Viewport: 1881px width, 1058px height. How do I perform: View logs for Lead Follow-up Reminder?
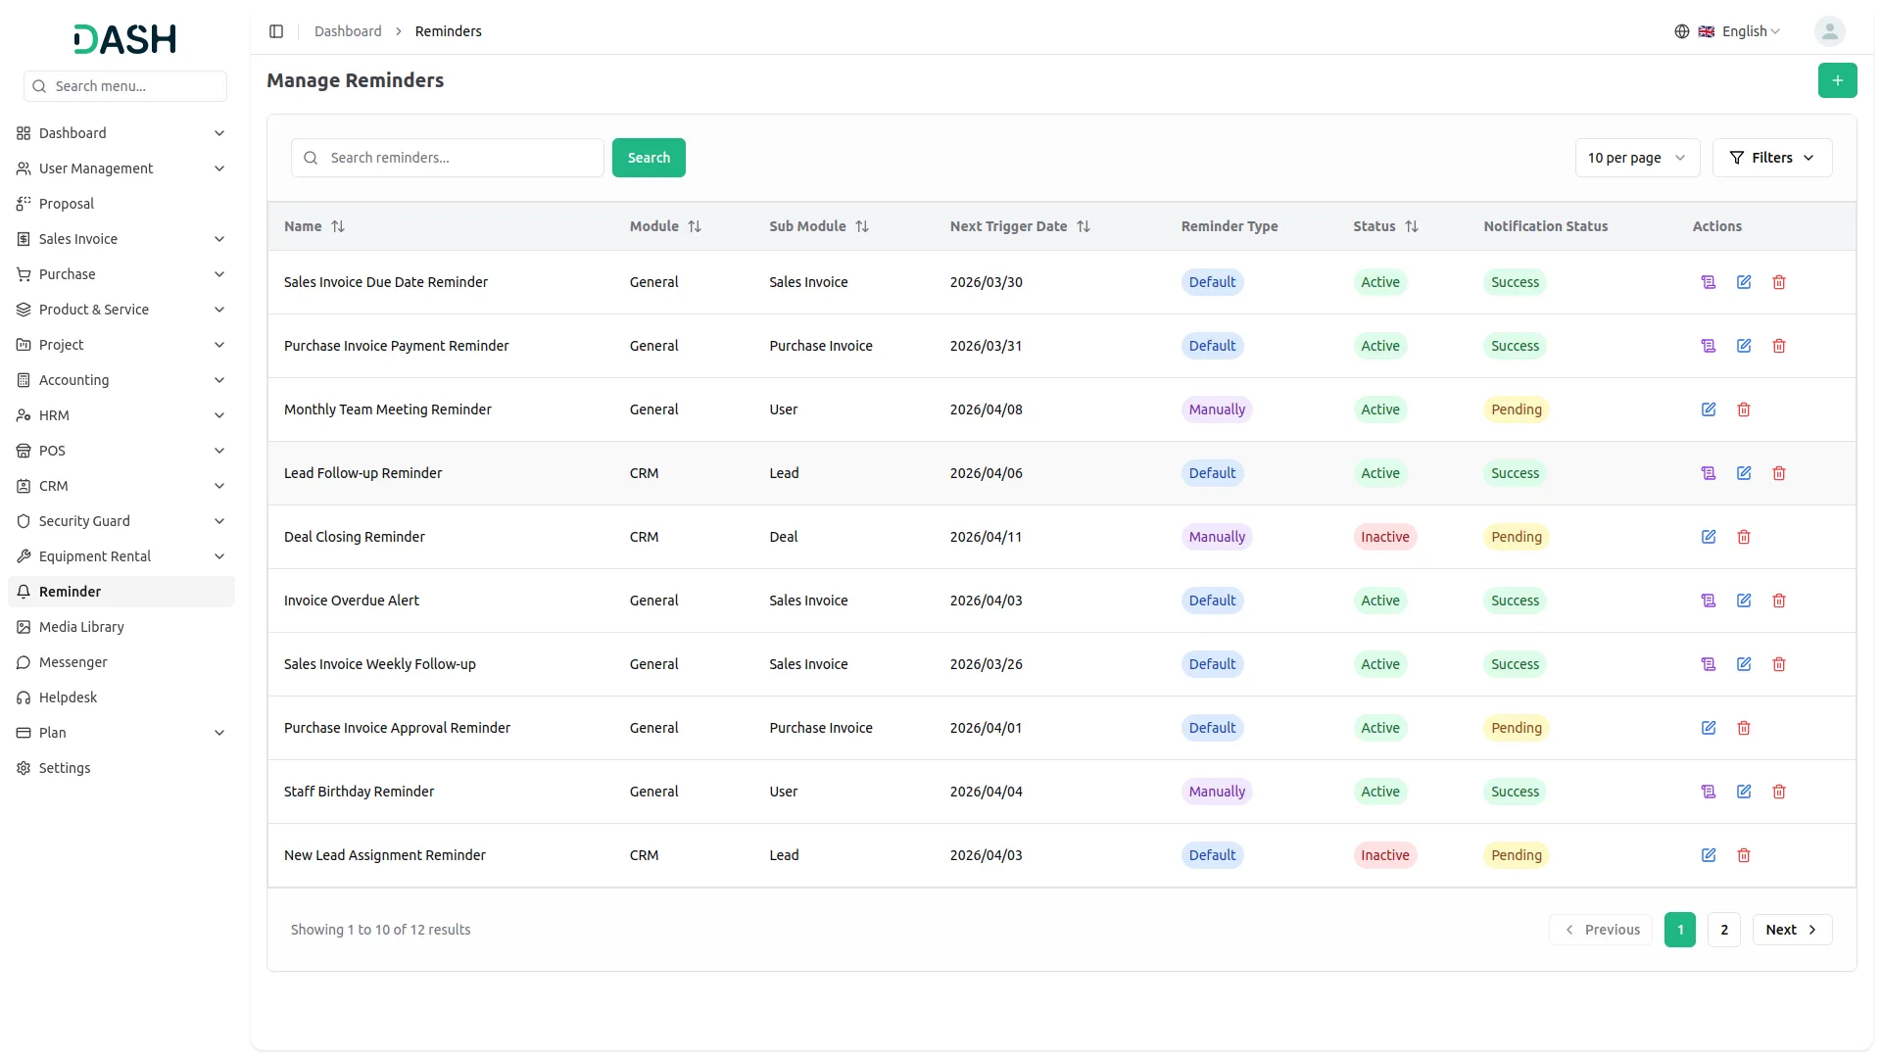pos(1709,473)
